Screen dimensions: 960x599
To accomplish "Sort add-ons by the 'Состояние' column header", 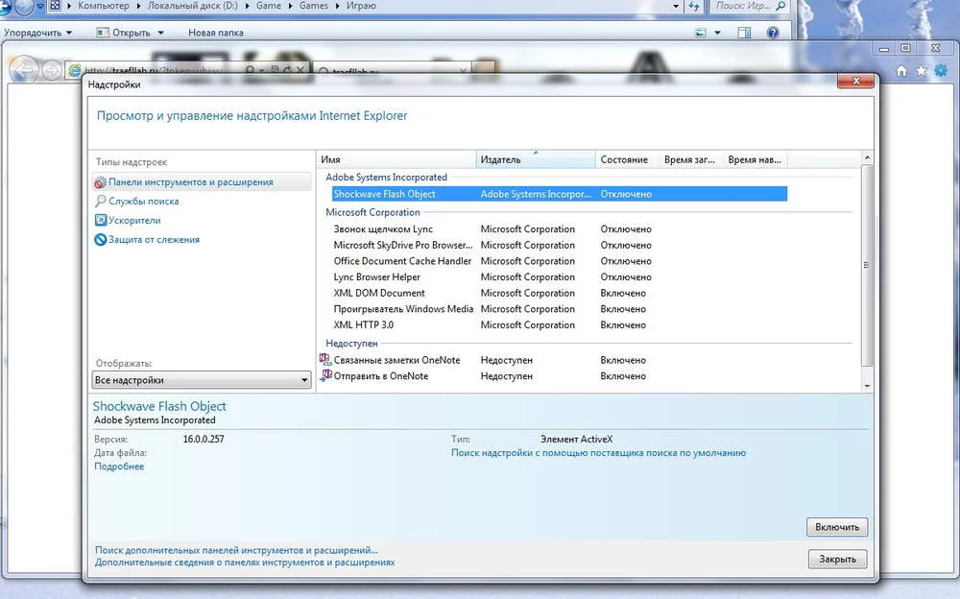I will (625, 159).
